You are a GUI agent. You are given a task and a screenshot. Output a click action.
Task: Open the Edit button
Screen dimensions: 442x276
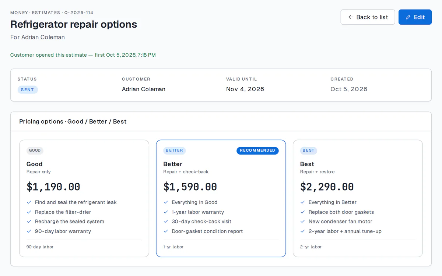[x=415, y=17]
